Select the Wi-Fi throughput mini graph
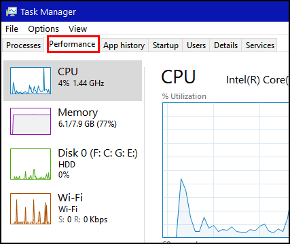Screen dimensions: 290x244 pos(31,209)
